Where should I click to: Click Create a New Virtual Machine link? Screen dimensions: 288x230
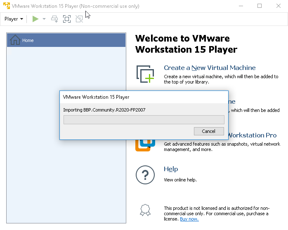coord(210,68)
